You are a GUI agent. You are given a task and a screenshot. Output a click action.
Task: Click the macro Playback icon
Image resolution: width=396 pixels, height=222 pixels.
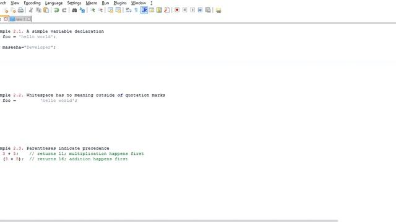192,10
